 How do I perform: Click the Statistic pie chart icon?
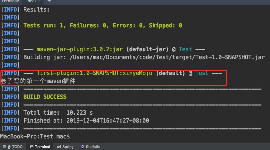(x=83, y=147)
